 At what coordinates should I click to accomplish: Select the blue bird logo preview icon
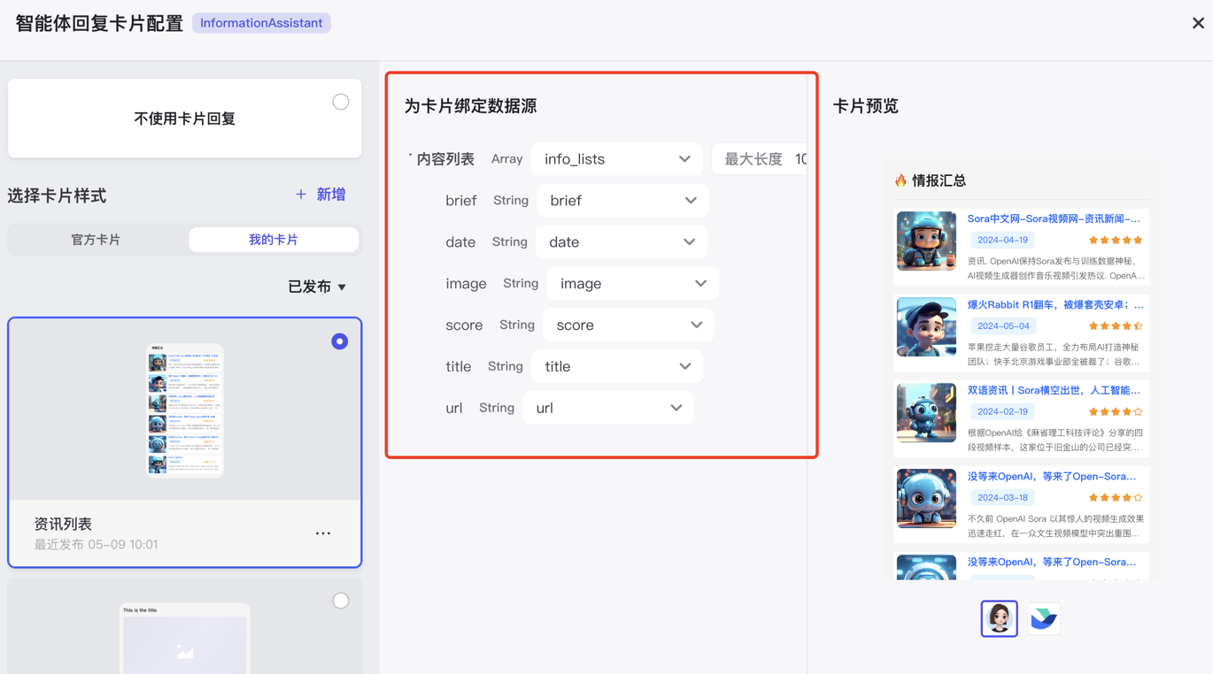click(x=1044, y=618)
